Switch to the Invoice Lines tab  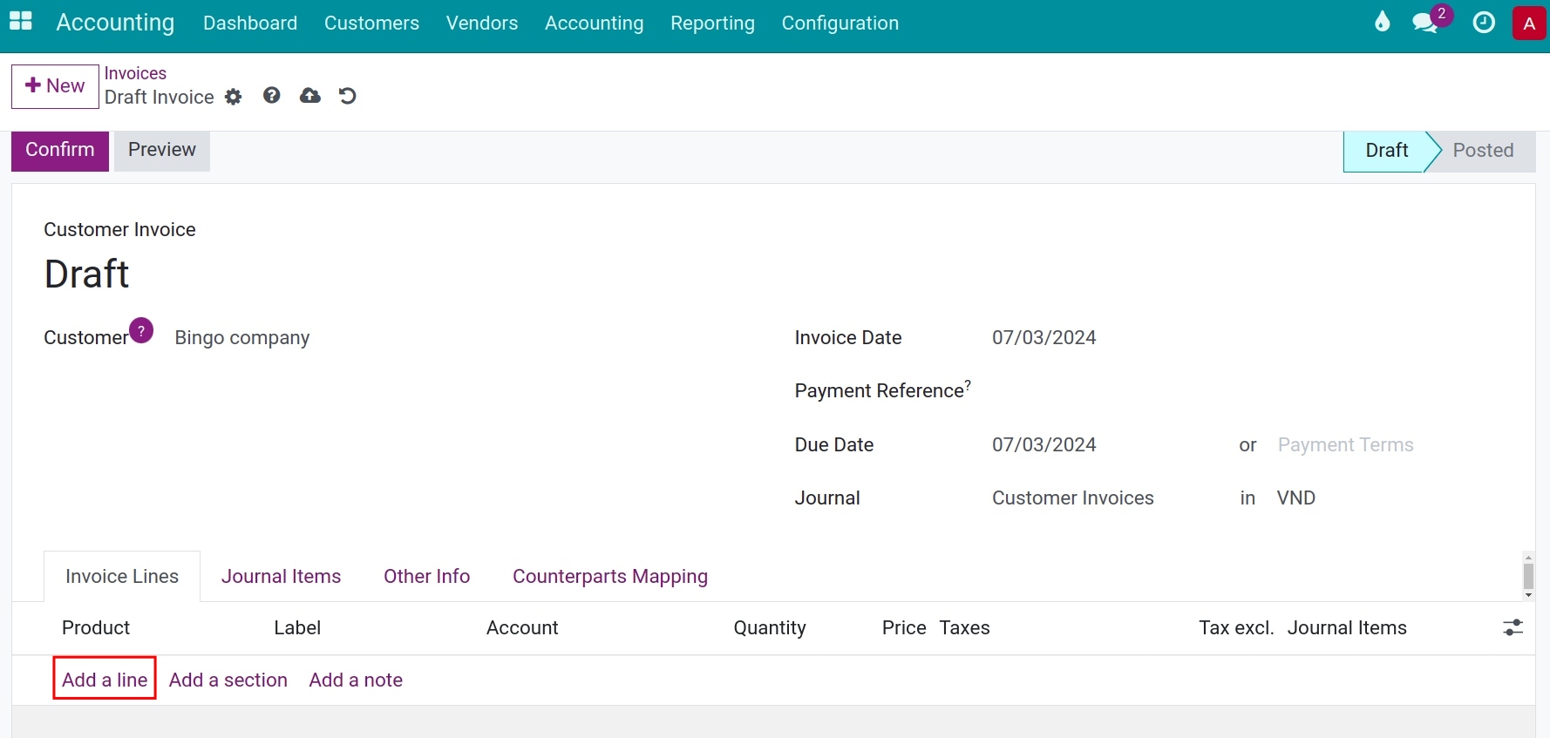(122, 577)
